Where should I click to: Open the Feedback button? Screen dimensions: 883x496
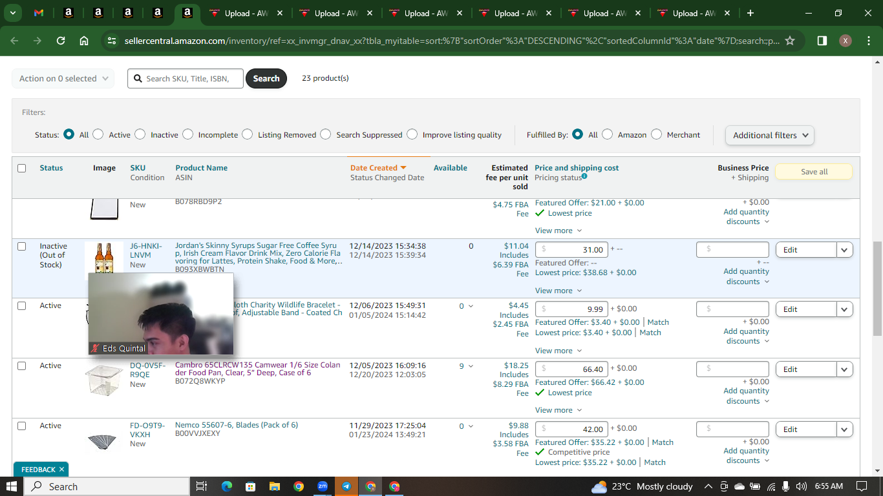[38, 470]
